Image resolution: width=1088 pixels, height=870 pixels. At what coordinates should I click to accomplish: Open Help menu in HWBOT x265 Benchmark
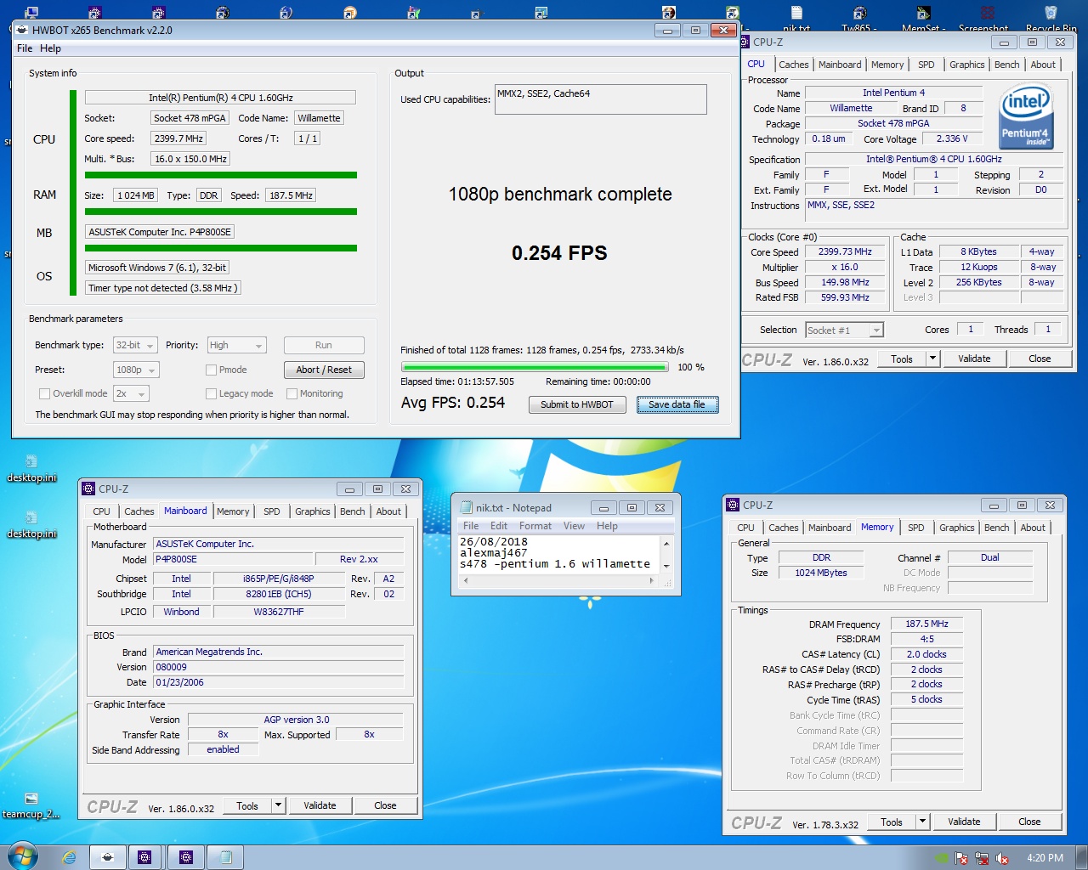pyautogui.click(x=50, y=48)
